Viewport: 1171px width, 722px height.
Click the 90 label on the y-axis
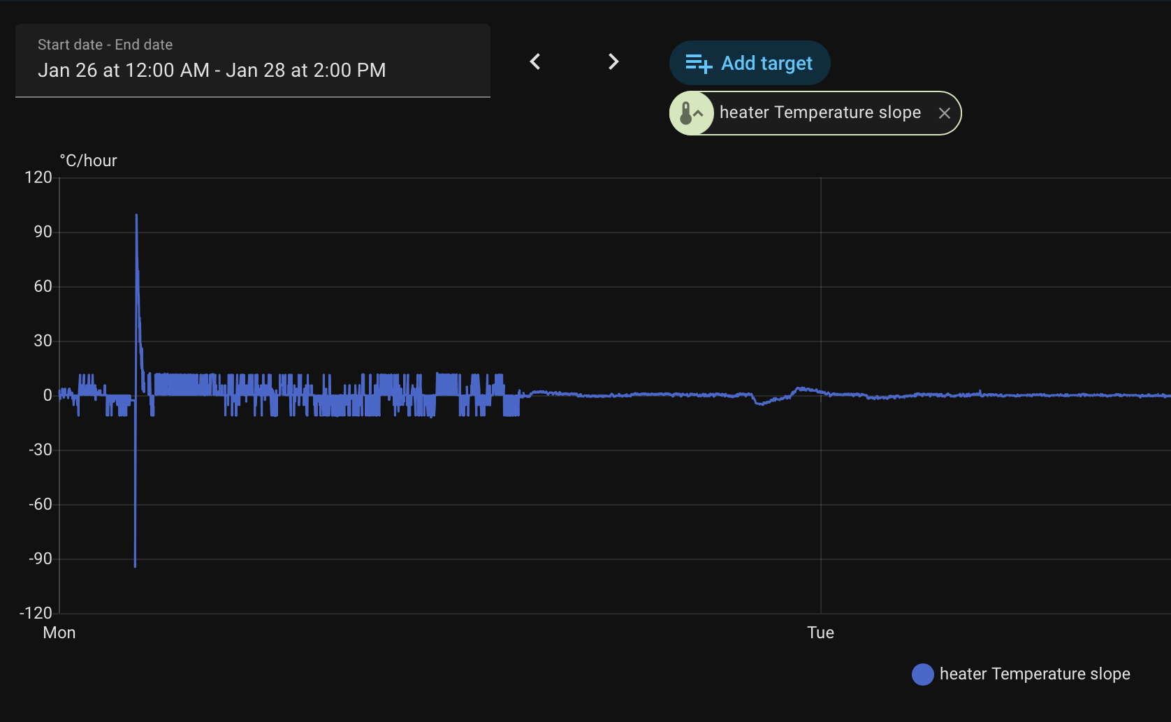[x=43, y=232]
